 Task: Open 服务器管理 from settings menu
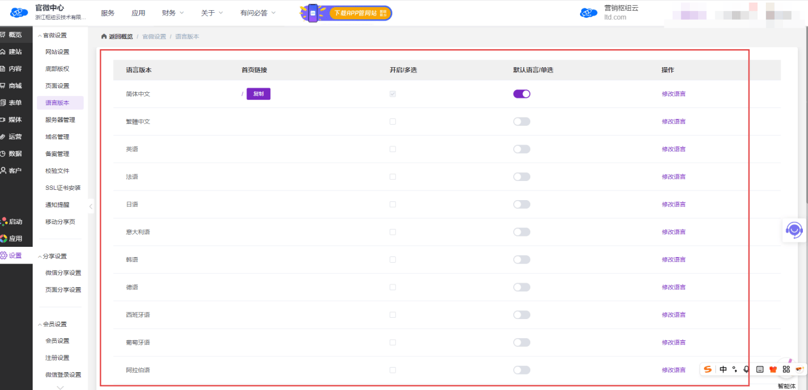tap(60, 120)
